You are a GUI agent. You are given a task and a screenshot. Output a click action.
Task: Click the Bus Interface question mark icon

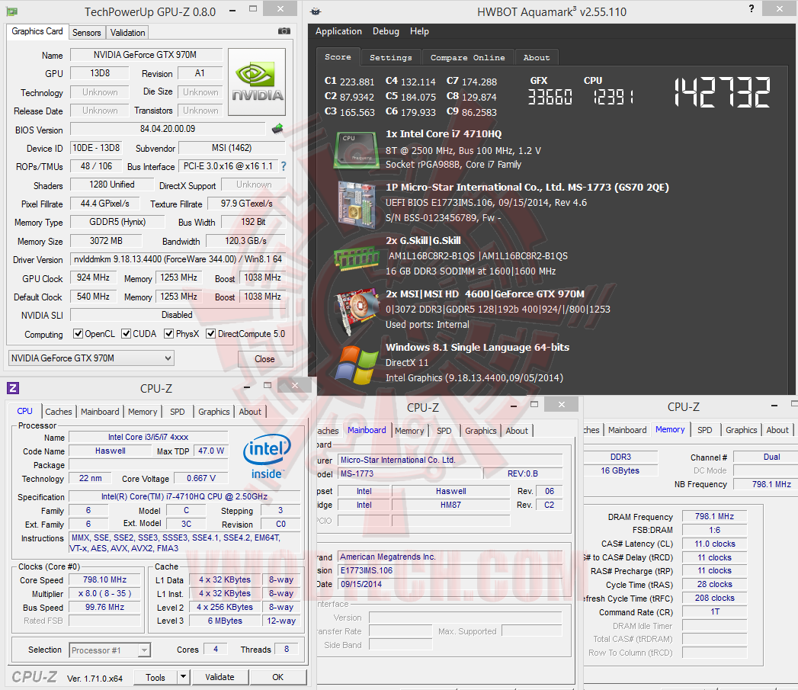(x=284, y=166)
